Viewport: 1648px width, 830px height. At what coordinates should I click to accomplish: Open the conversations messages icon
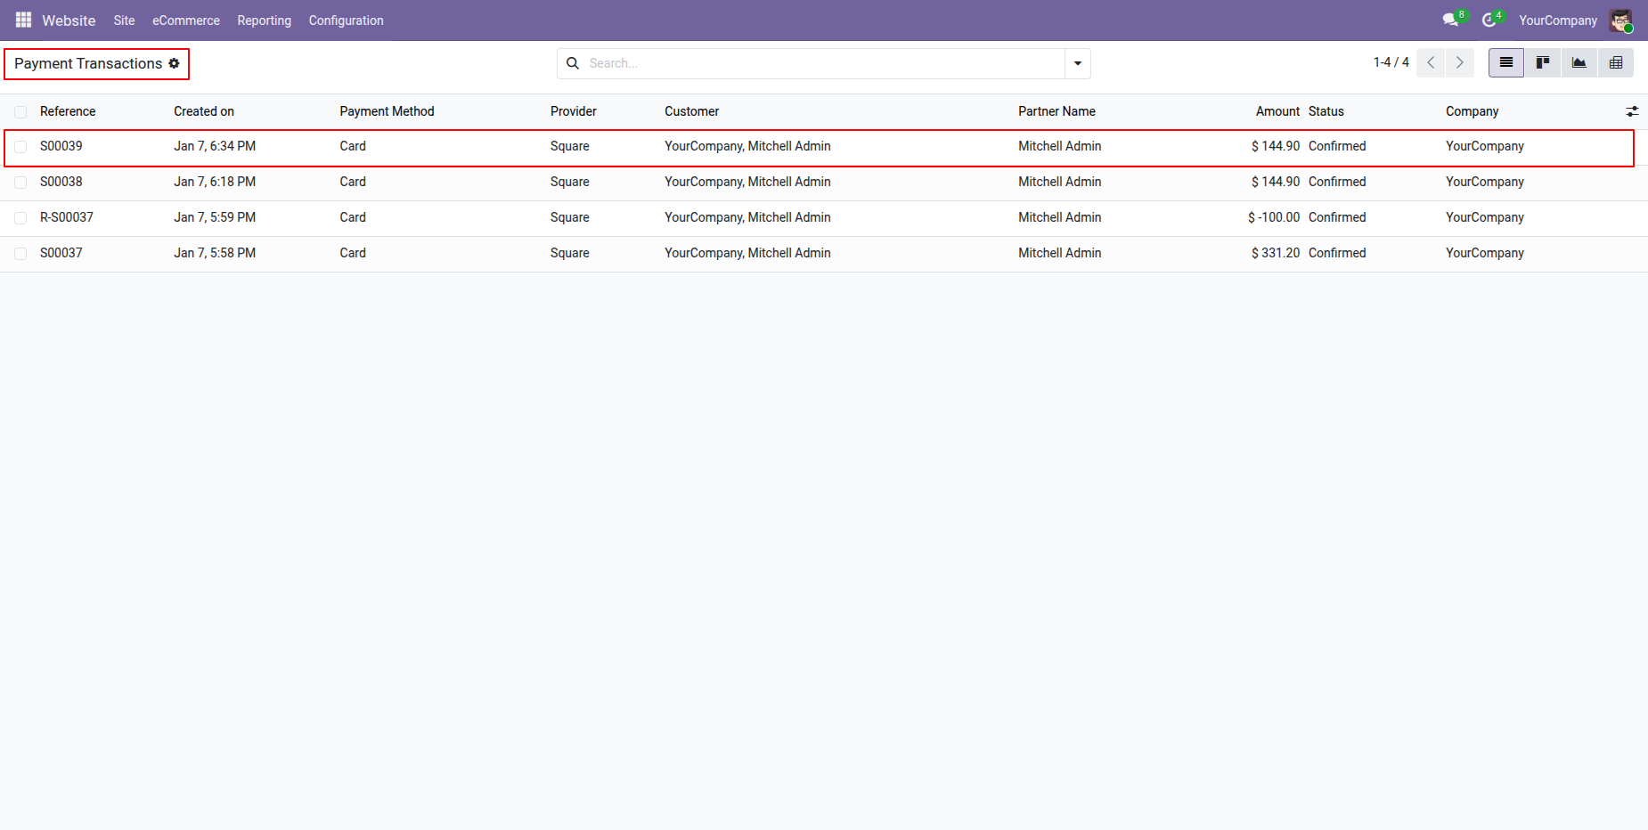pyautogui.click(x=1450, y=20)
